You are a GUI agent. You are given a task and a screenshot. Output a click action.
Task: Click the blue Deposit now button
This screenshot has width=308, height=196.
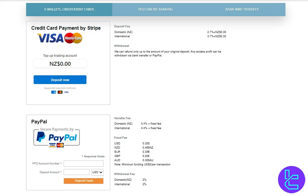60,80
